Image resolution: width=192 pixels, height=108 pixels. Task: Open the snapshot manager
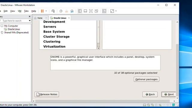pyautogui.click(x=72, y=11)
